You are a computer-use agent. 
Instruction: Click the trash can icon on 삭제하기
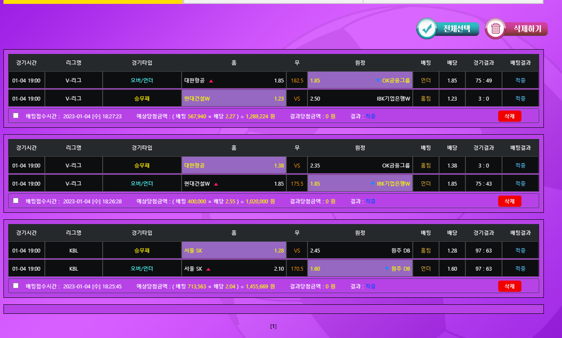pyautogui.click(x=496, y=29)
